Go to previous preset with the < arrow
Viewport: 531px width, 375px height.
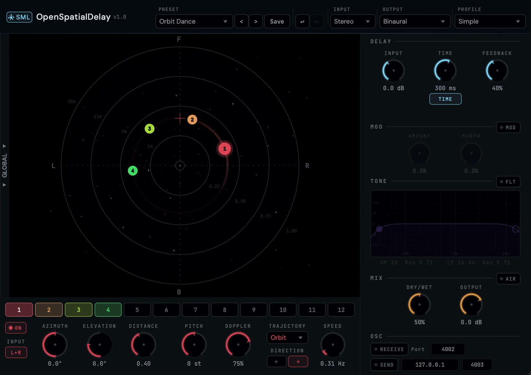tap(242, 21)
